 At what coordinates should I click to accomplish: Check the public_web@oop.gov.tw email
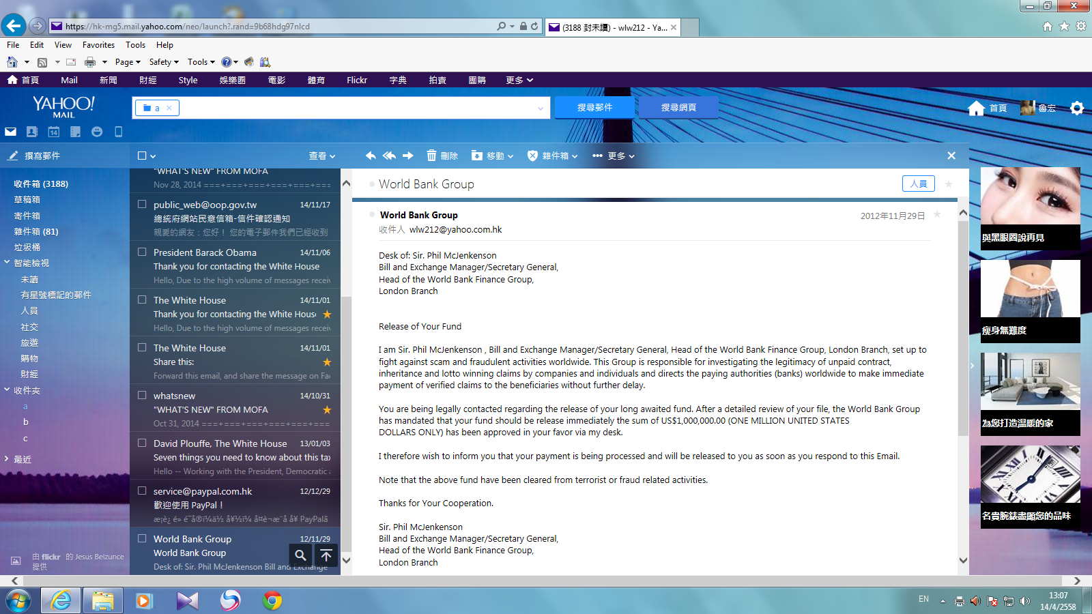point(142,204)
